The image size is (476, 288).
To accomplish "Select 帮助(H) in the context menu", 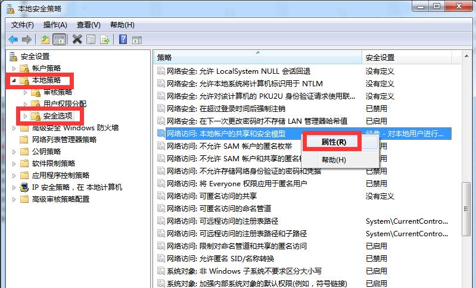I will 333,159.
